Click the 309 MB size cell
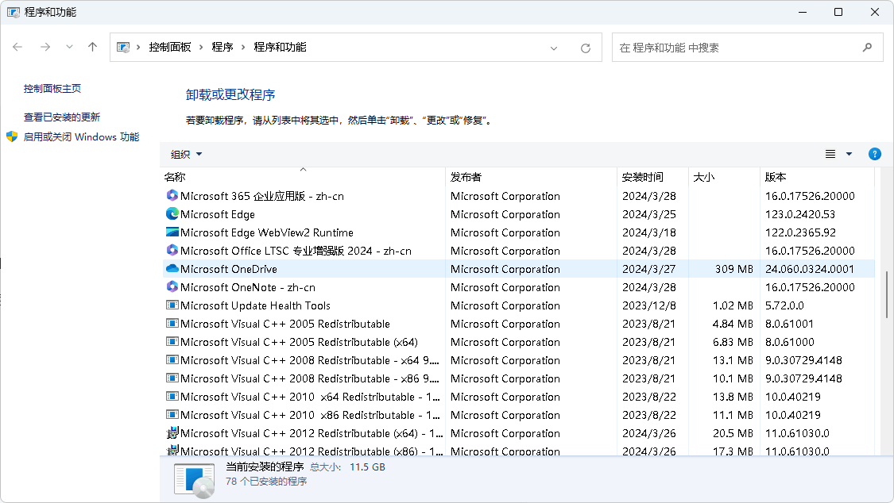Screen dimensions: 894x503 point(733,269)
